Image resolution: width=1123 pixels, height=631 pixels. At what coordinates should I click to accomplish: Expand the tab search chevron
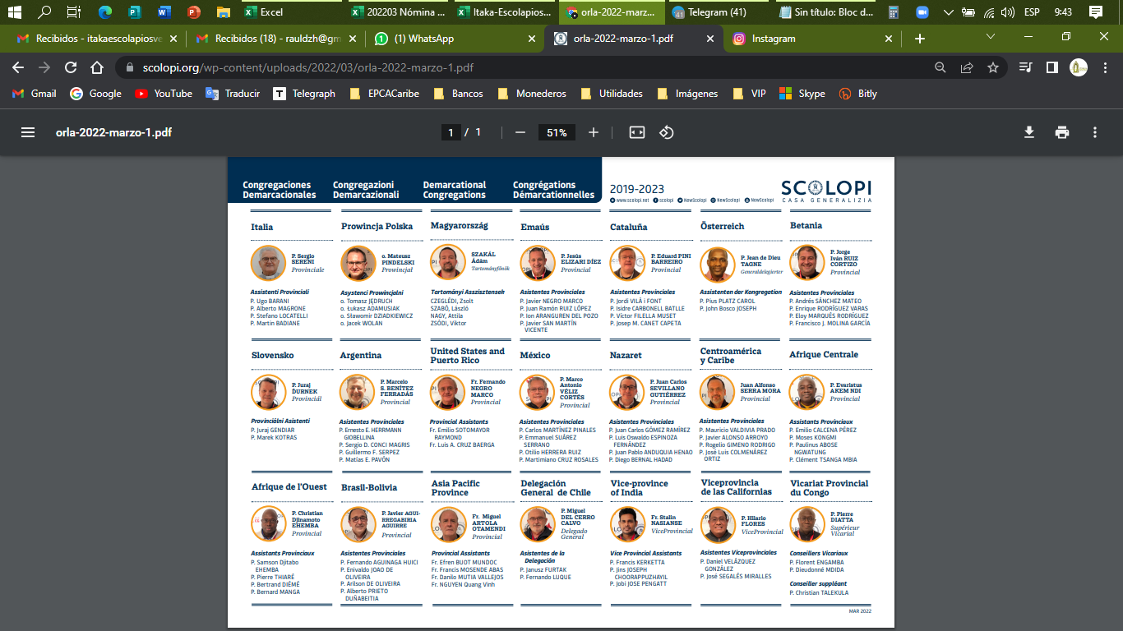(991, 38)
